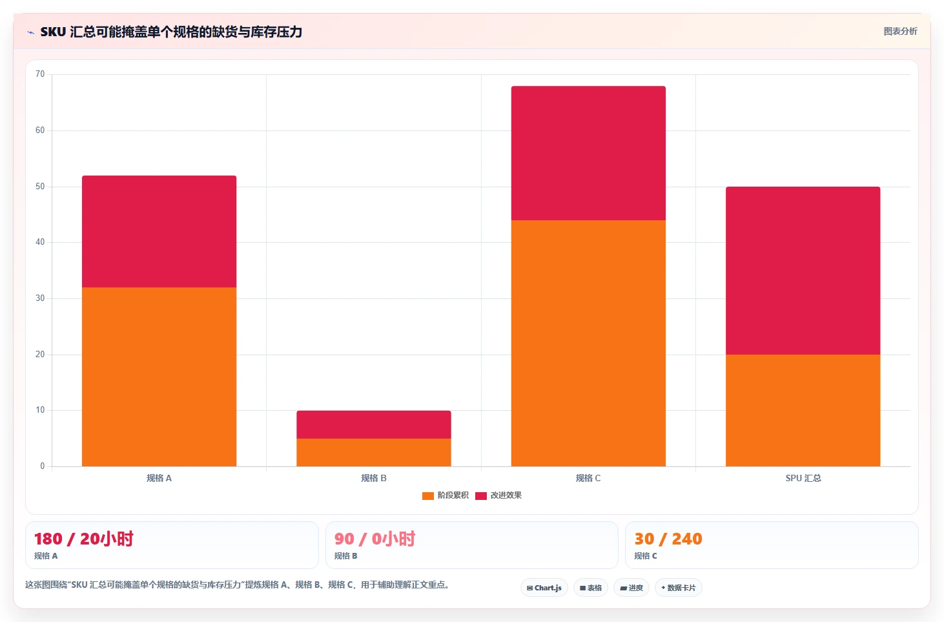Image resolution: width=944 pixels, height=622 pixels.
Task: Click the 180 / 20小时 stat value
Action: pyautogui.click(x=83, y=539)
